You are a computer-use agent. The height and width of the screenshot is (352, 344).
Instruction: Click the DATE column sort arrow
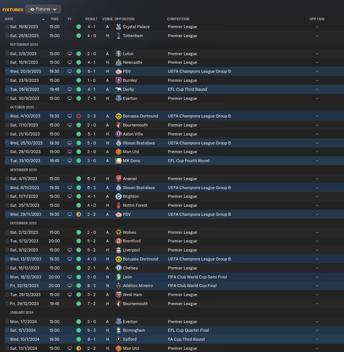click(x=43, y=19)
